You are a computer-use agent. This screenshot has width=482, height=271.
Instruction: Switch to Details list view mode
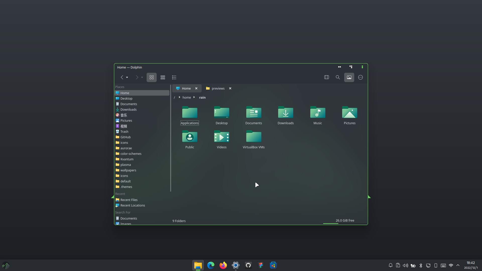(x=174, y=77)
